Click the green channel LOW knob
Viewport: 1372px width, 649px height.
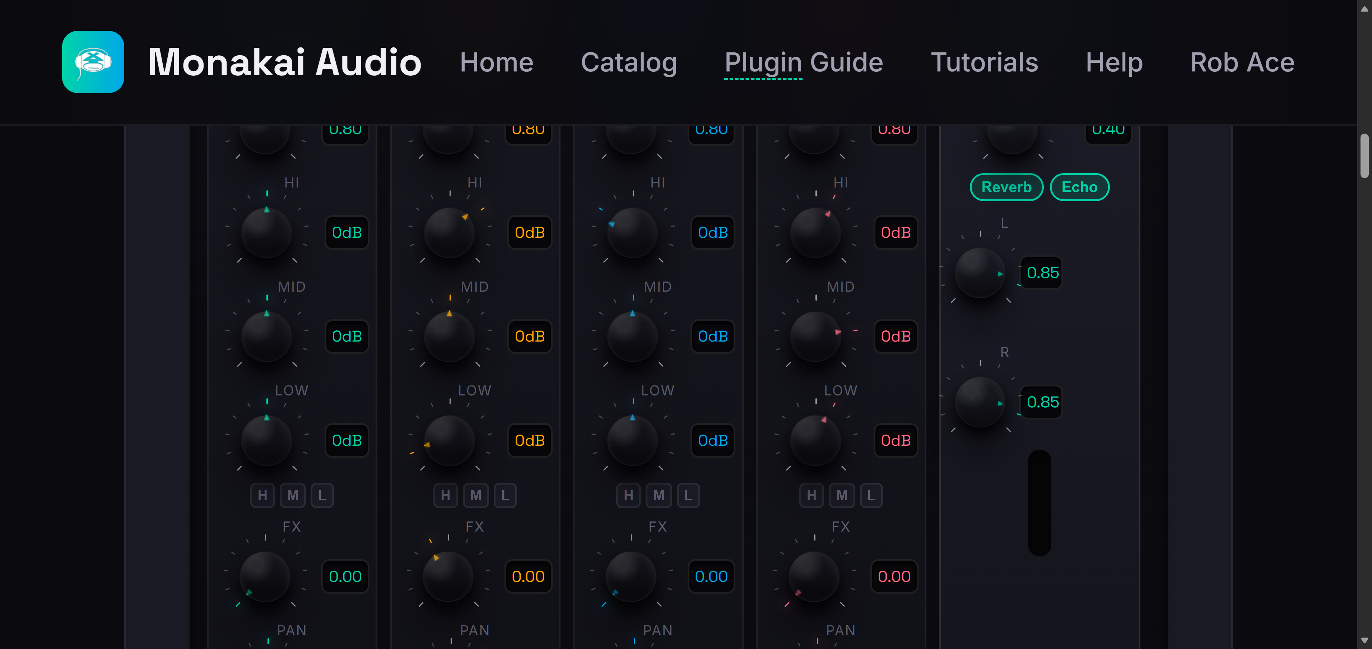[266, 441]
